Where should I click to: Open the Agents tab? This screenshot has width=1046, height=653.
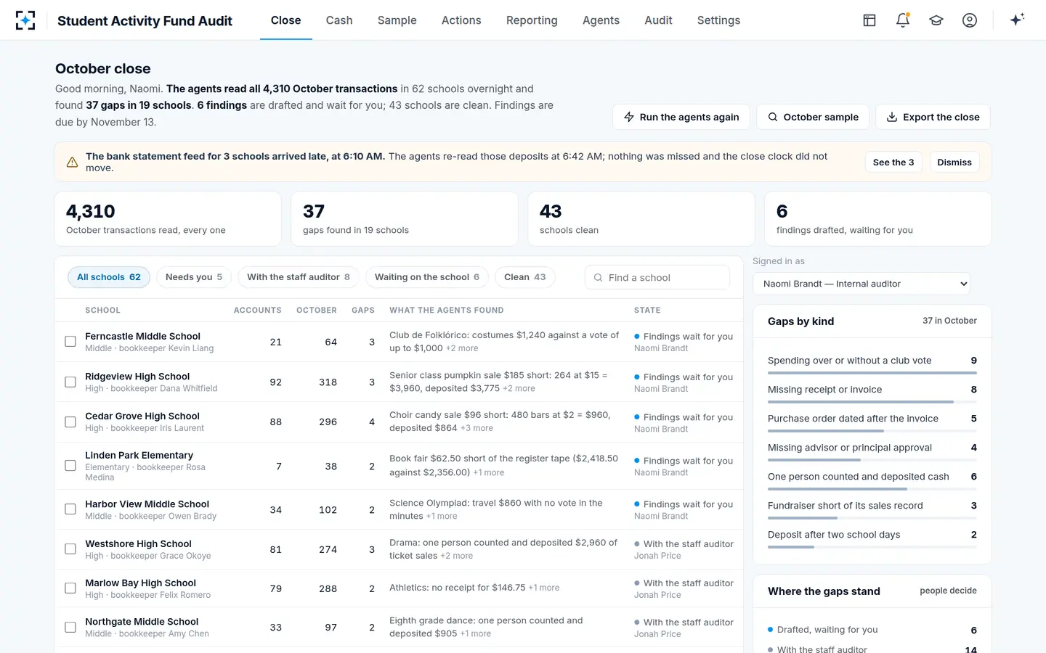(x=601, y=20)
